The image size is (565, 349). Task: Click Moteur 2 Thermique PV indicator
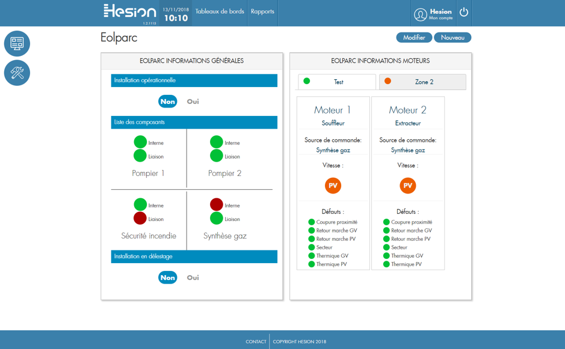386,264
